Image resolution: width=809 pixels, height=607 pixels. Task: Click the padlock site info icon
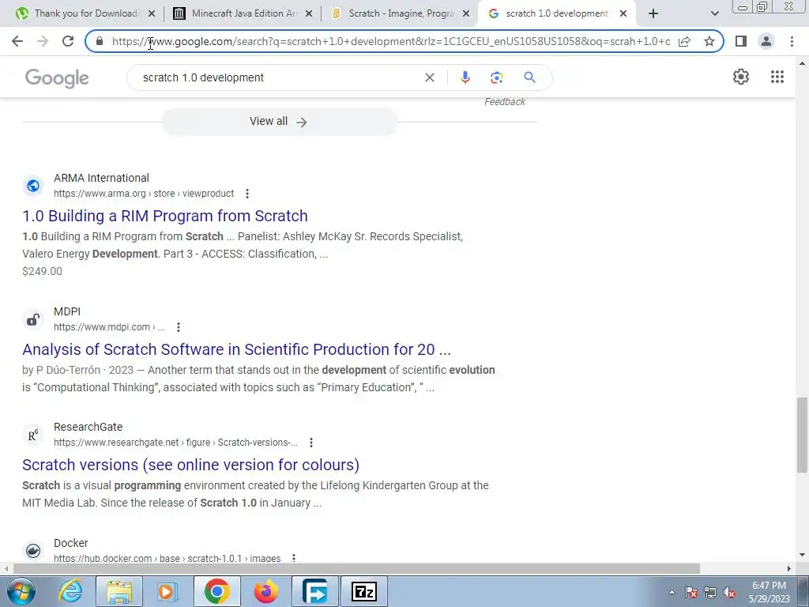tap(100, 41)
